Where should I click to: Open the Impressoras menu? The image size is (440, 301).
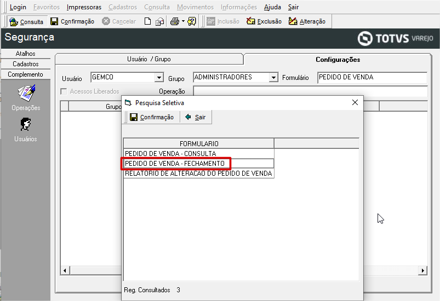click(84, 7)
